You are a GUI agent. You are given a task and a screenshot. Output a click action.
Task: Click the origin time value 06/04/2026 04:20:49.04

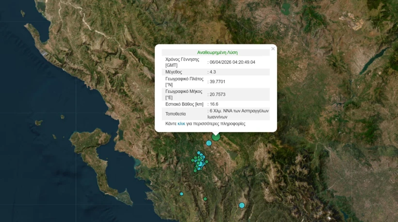[232, 62]
